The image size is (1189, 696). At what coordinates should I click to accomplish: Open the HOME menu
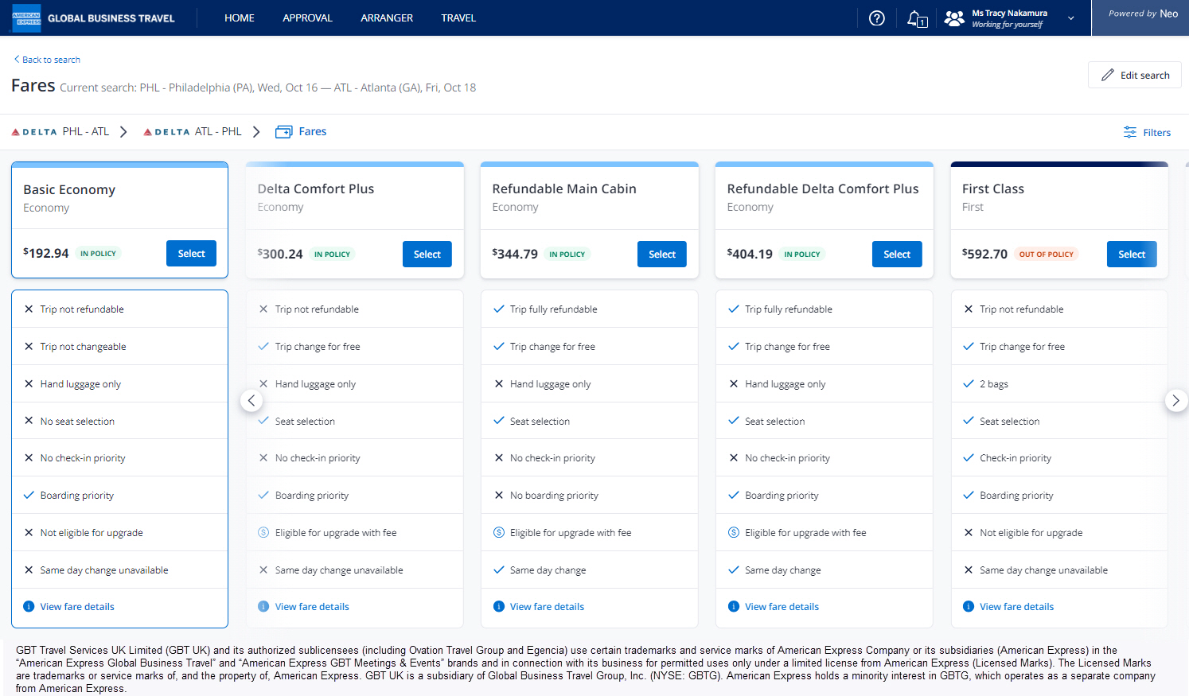(x=240, y=17)
